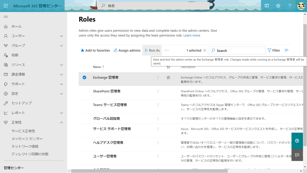The width and height of the screenshot is (307, 173).
Task: Click the ユーザー person icon
Action: point(6,36)
